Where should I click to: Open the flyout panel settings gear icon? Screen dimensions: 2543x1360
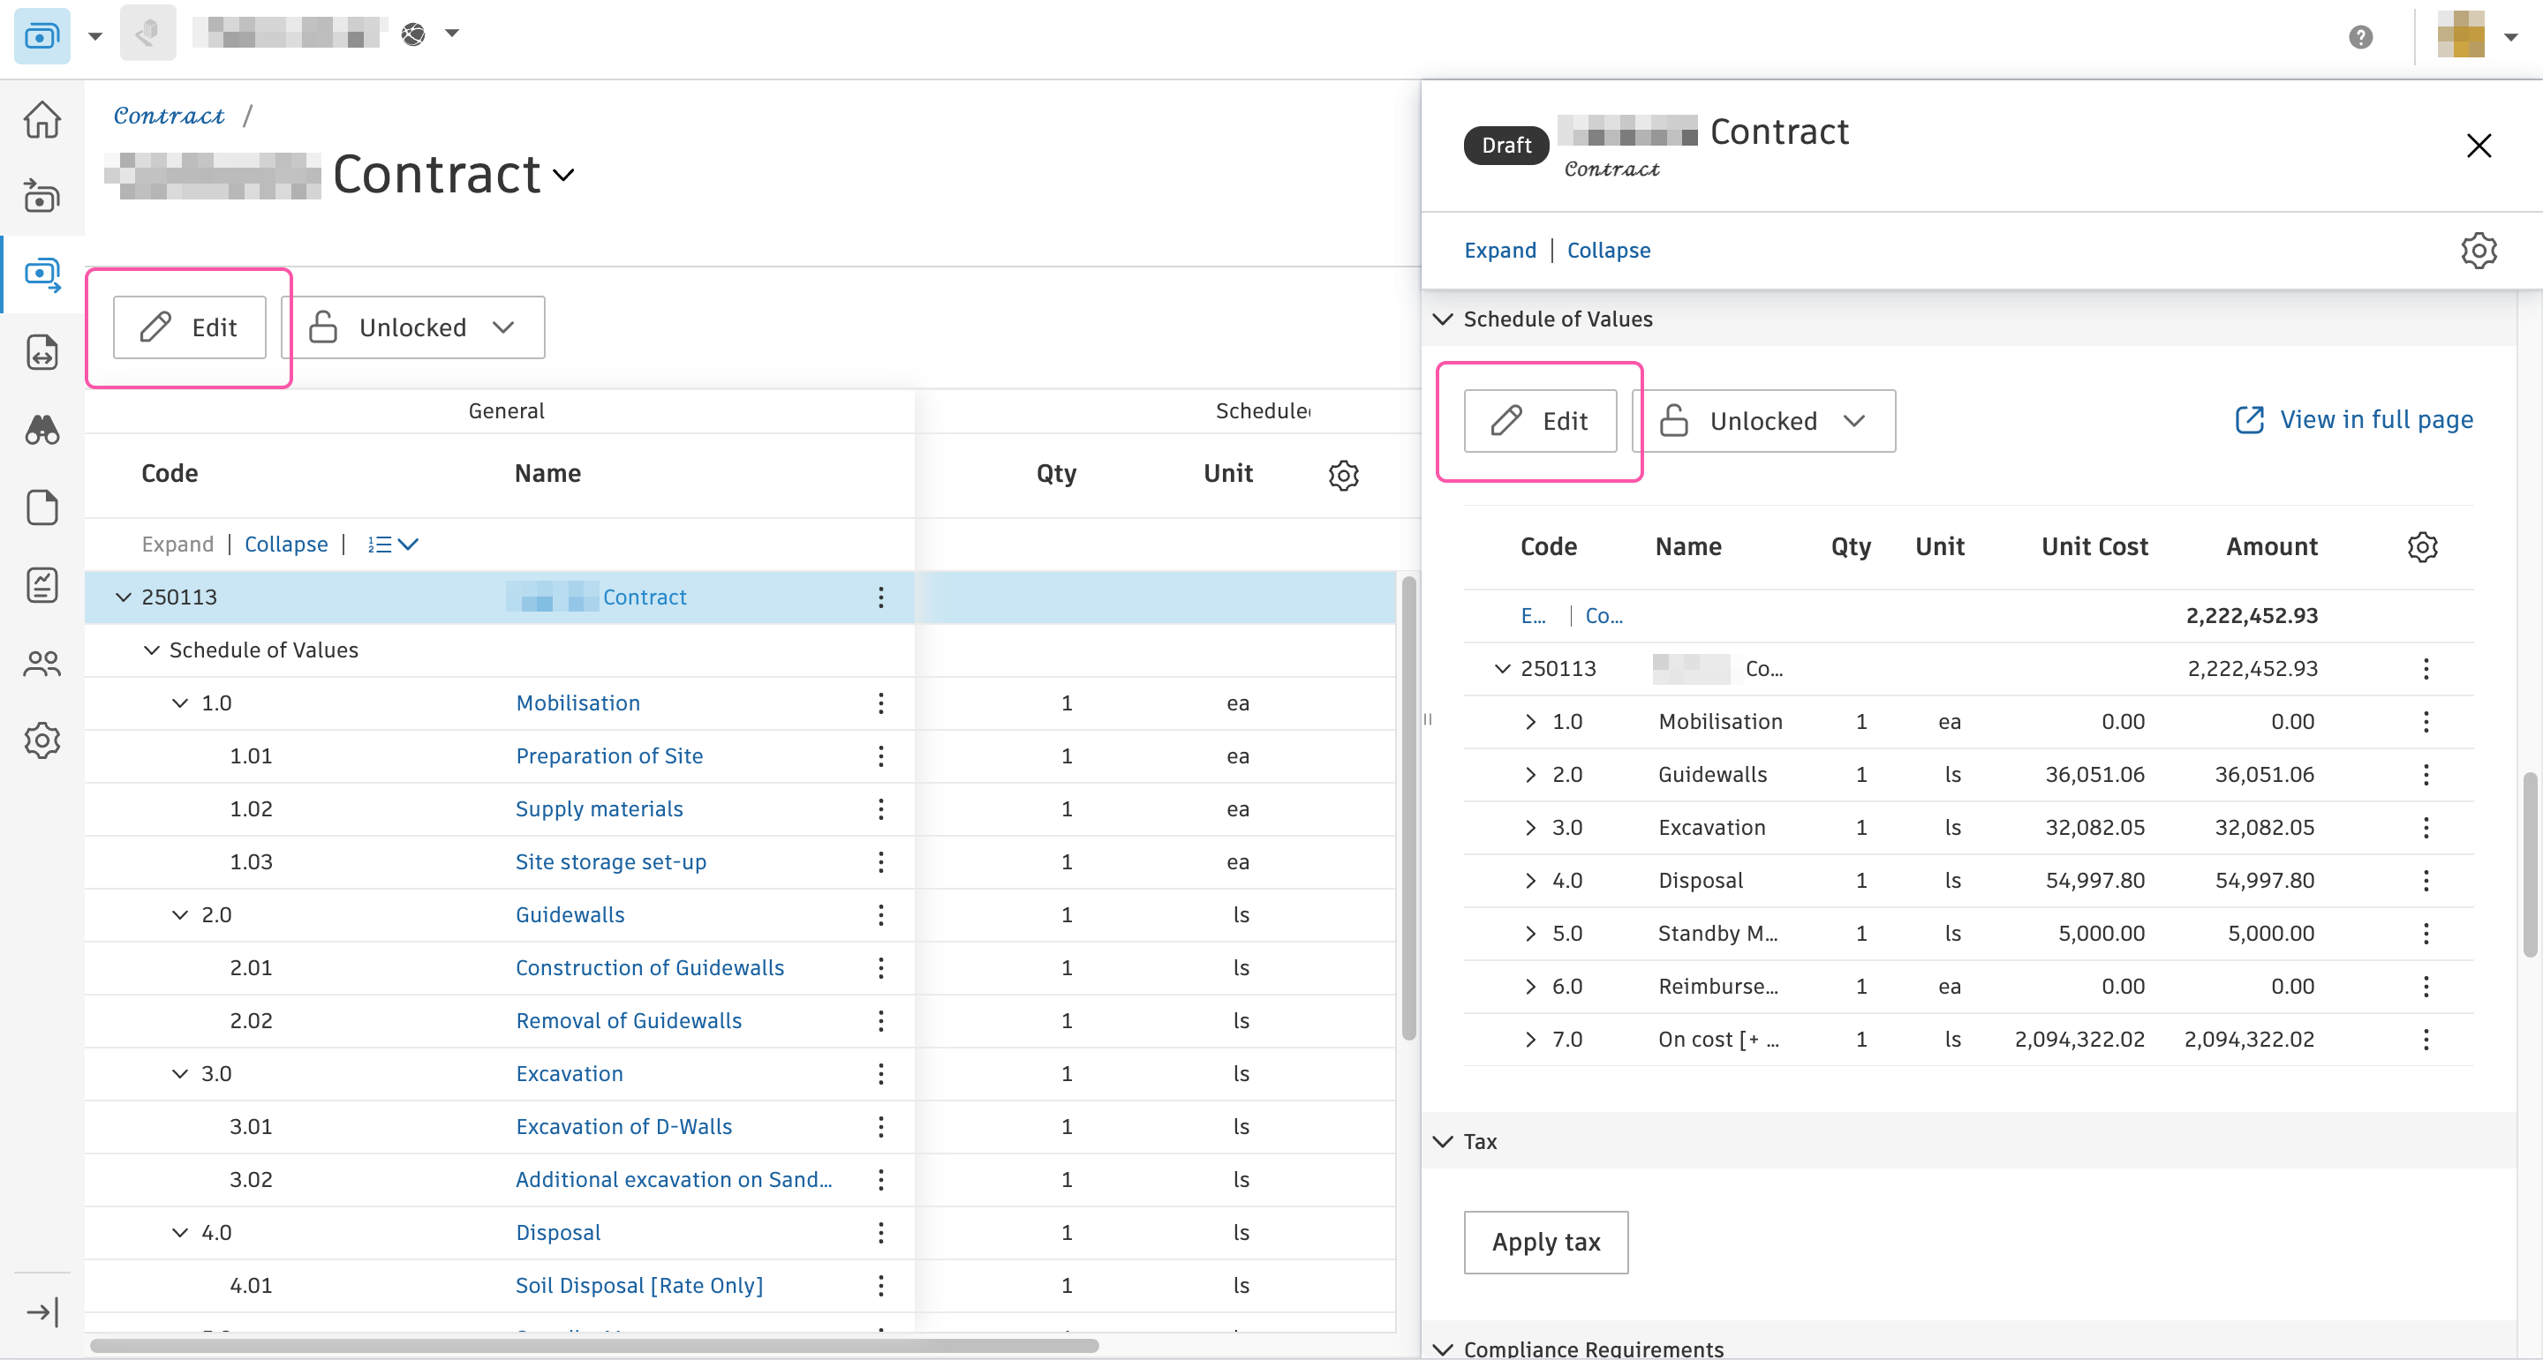click(2478, 251)
